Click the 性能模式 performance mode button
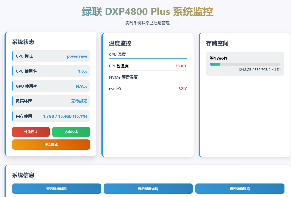Screen dimensions: 291x197 (x=31, y=132)
